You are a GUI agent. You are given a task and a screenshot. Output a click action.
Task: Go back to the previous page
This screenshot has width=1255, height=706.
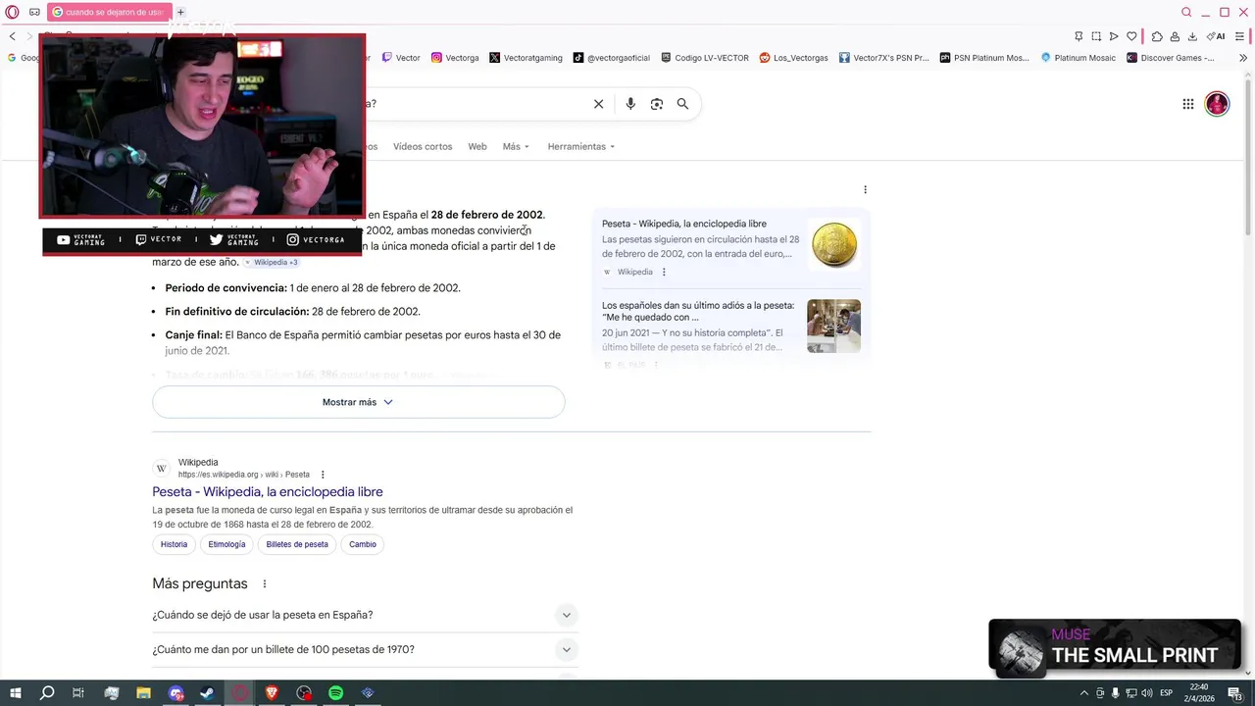[x=13, y=36]
